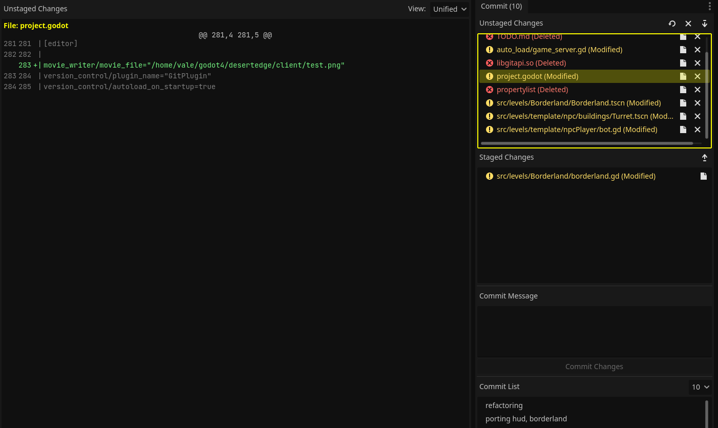Select the 'refactoring' commit
The height and width of the screenshot is (428, 718).
click(x=504, y=405)
